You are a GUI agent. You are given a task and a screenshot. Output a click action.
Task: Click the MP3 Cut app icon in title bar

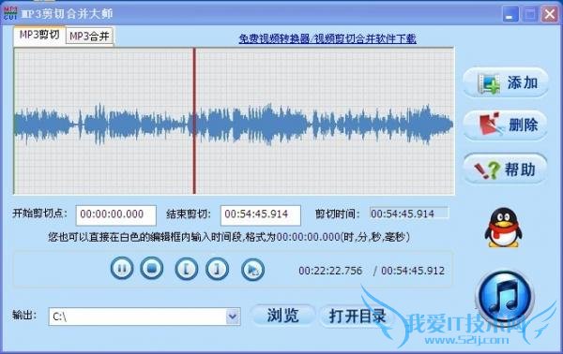(x=10, y=13)
